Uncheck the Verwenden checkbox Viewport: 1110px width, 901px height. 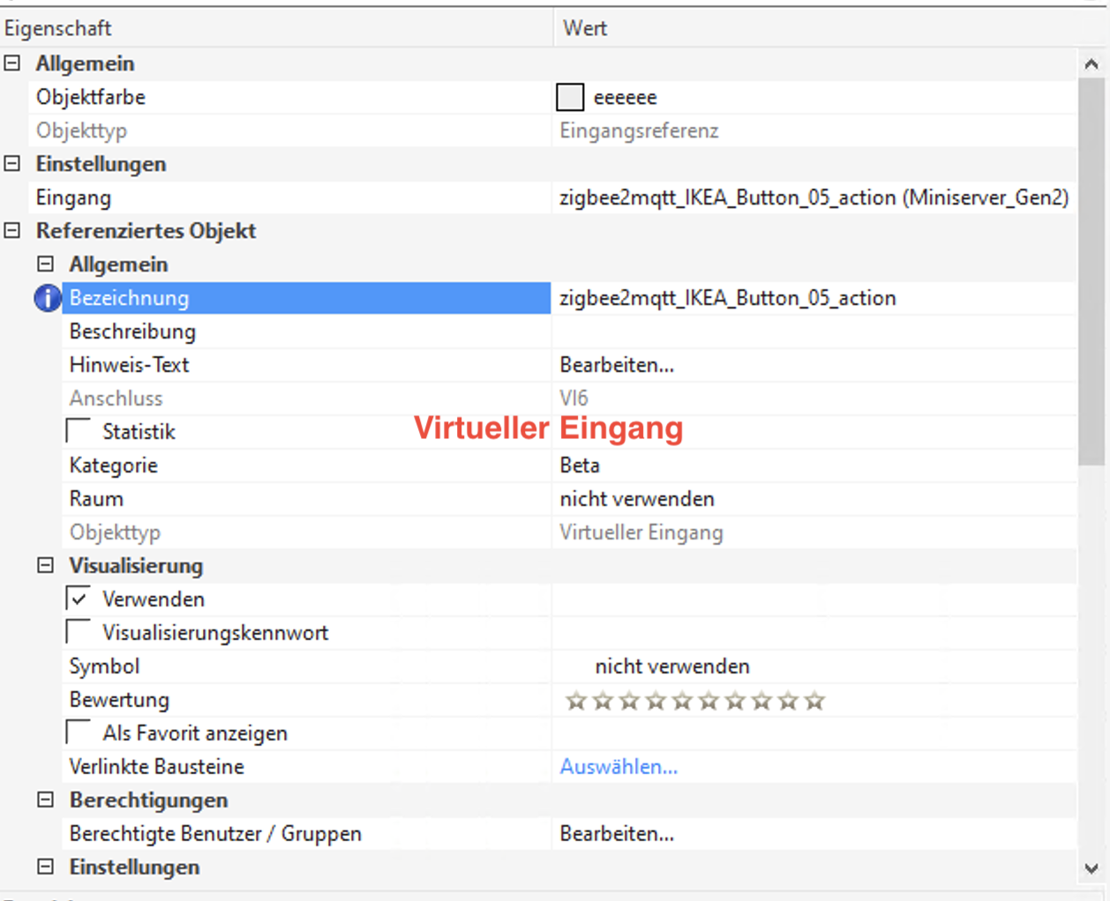pos(79,599)
